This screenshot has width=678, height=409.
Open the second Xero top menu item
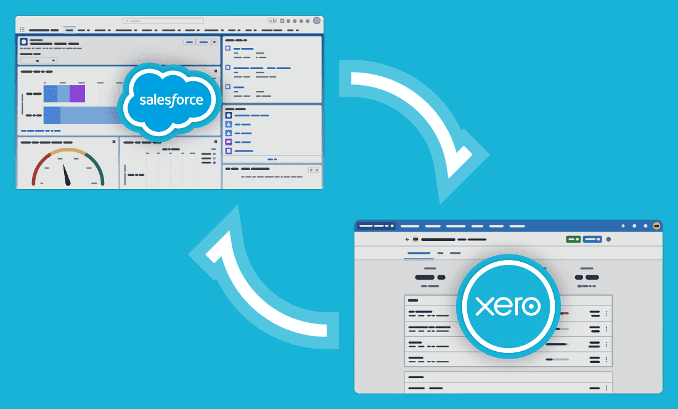tap(433, 226)
